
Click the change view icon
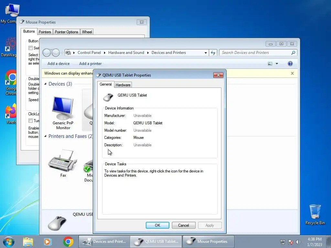pos(270,64)
